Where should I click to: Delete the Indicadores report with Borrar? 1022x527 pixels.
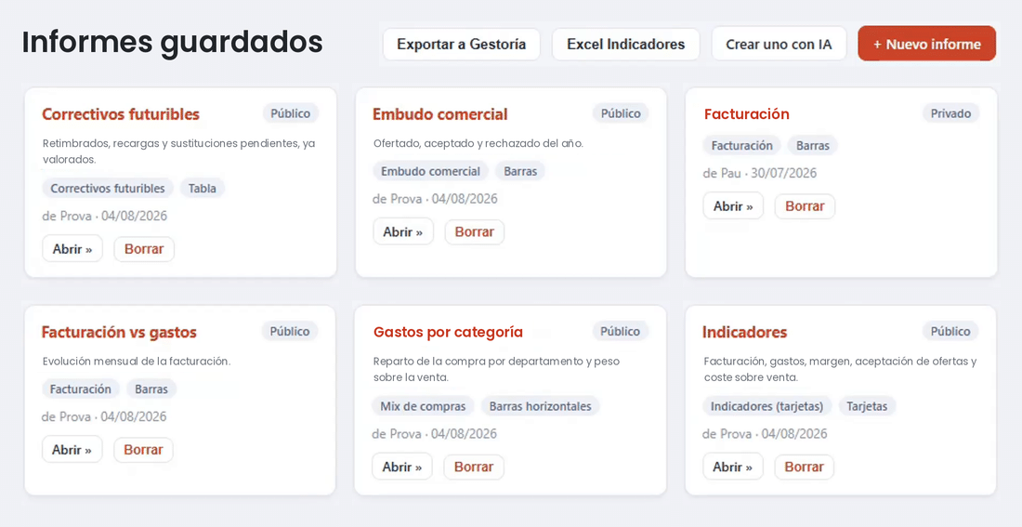coord(805,467)
